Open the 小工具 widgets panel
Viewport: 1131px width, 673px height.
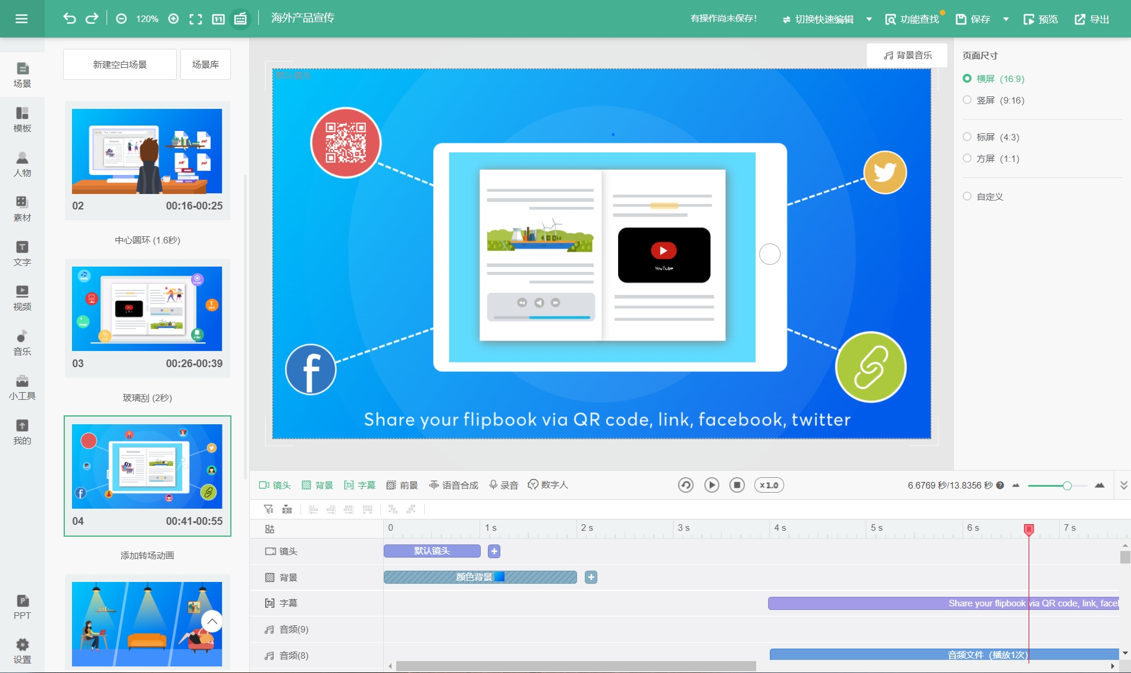pos(22,388)
